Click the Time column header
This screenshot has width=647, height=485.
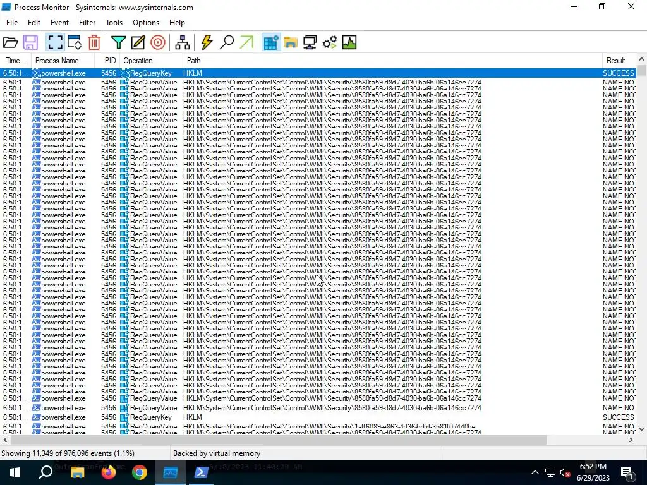coord(16,61)
